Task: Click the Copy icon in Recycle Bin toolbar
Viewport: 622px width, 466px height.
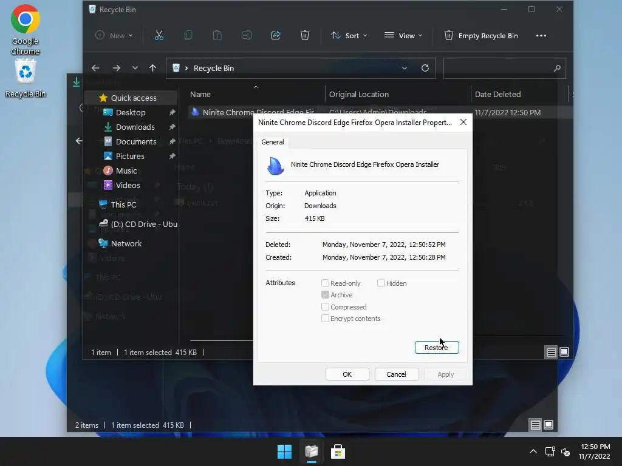Action: point(188,36)
